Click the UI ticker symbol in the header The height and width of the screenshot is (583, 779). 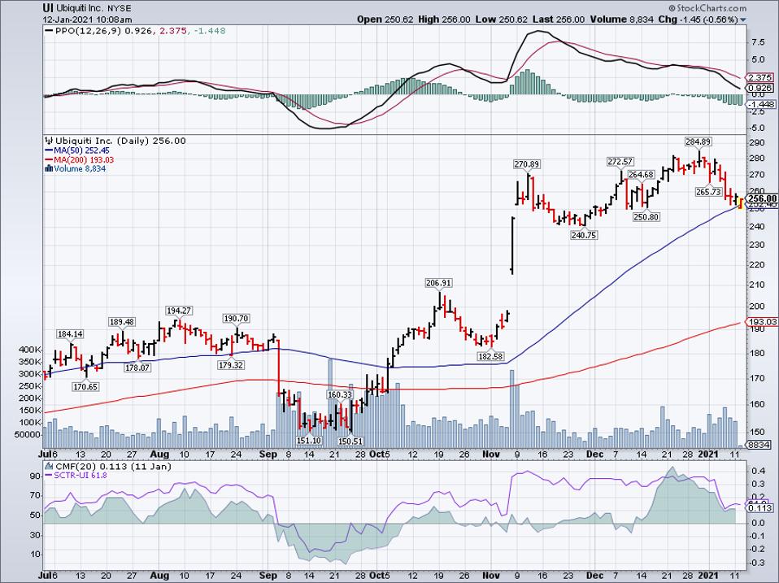(48, 8)
